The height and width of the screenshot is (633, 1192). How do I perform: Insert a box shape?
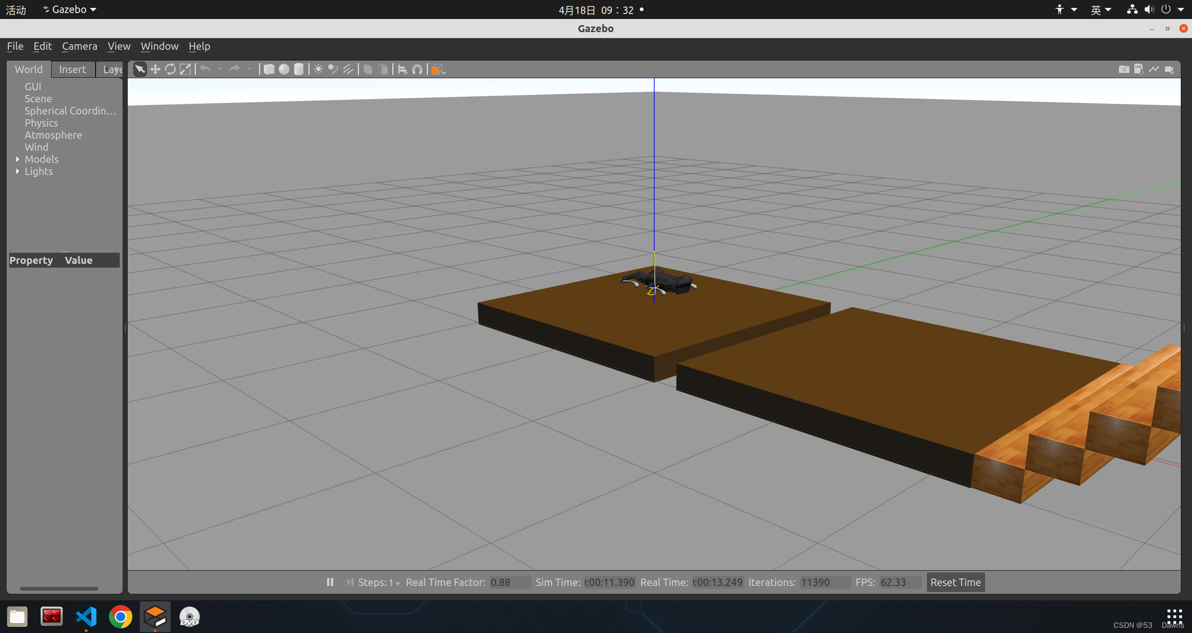(269, 69)
